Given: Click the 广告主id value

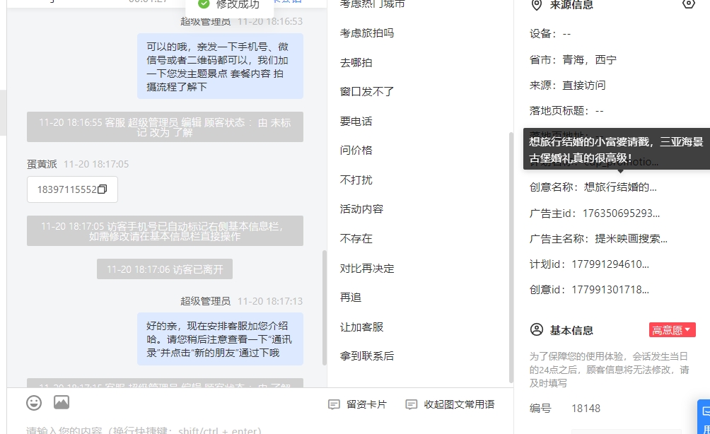Looking at the screenshot, I should point(621,213).
